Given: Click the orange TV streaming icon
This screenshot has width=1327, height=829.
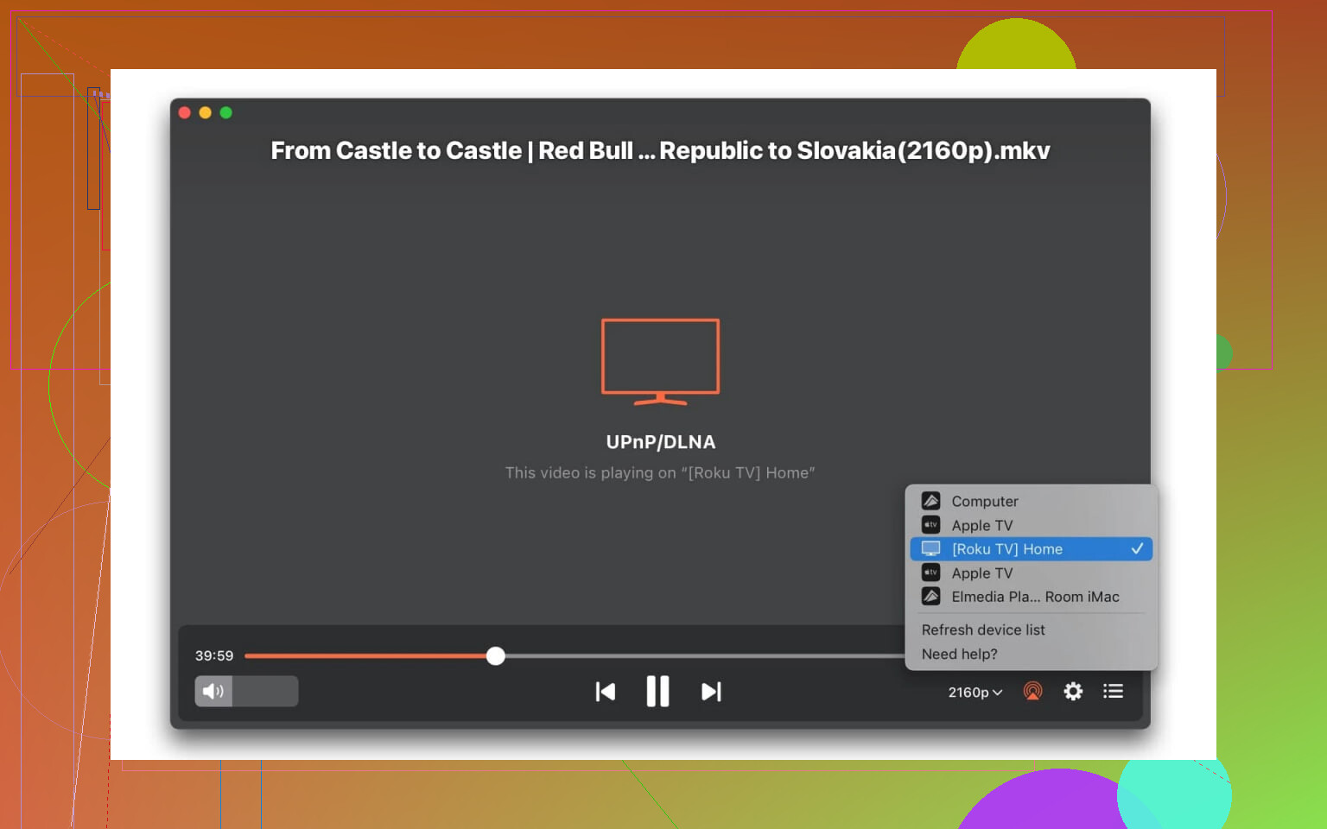Looking at the screenshot, I should [660, 362].
